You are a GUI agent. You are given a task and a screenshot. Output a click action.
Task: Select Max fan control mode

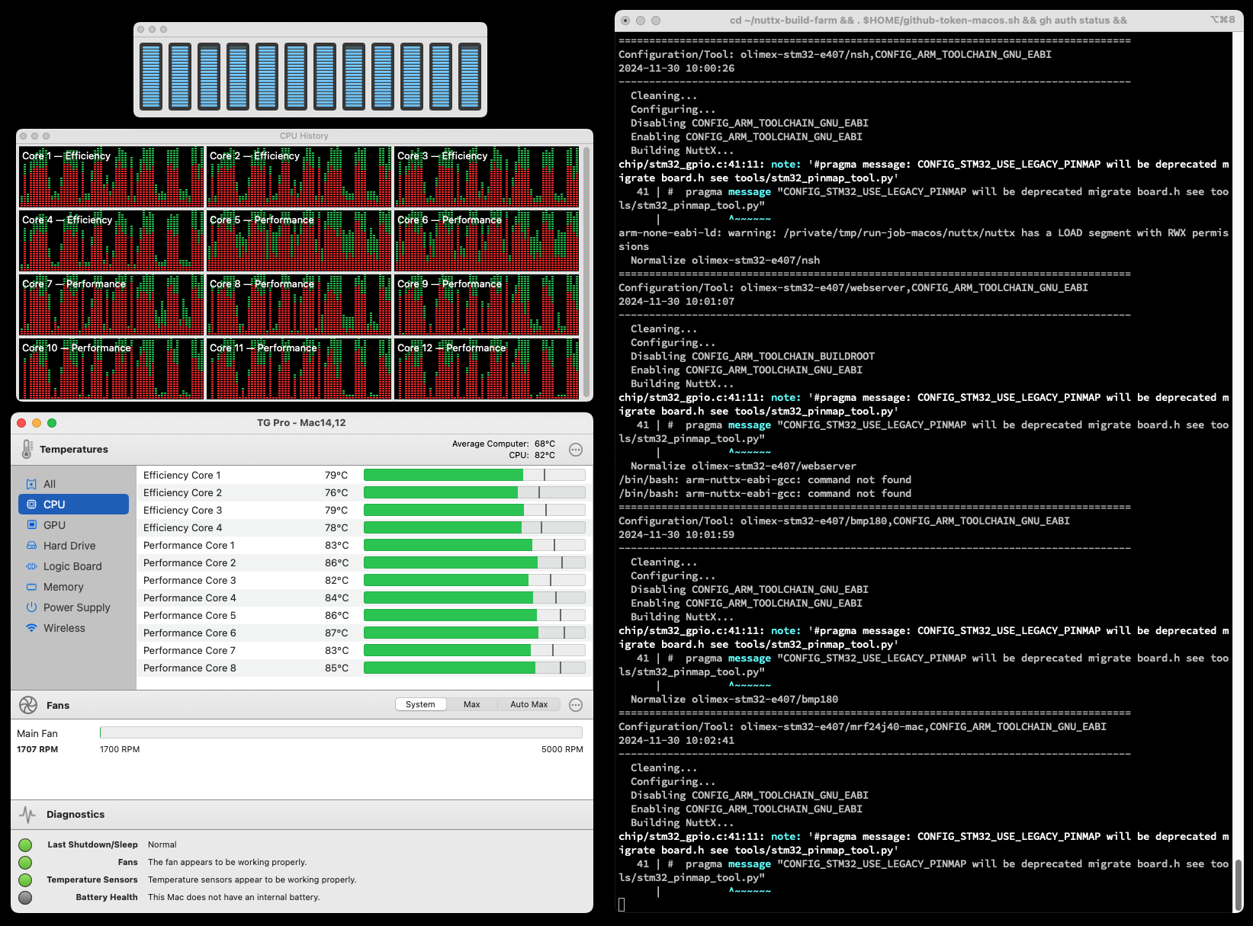click(x=472, y=704)
